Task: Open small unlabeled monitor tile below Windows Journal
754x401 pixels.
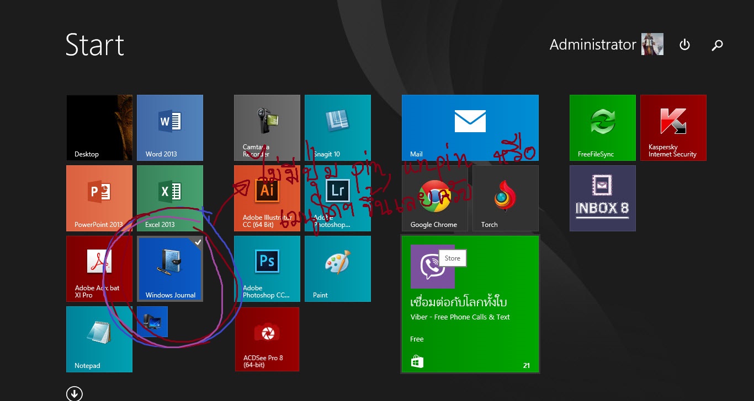Action: point(152,322)
